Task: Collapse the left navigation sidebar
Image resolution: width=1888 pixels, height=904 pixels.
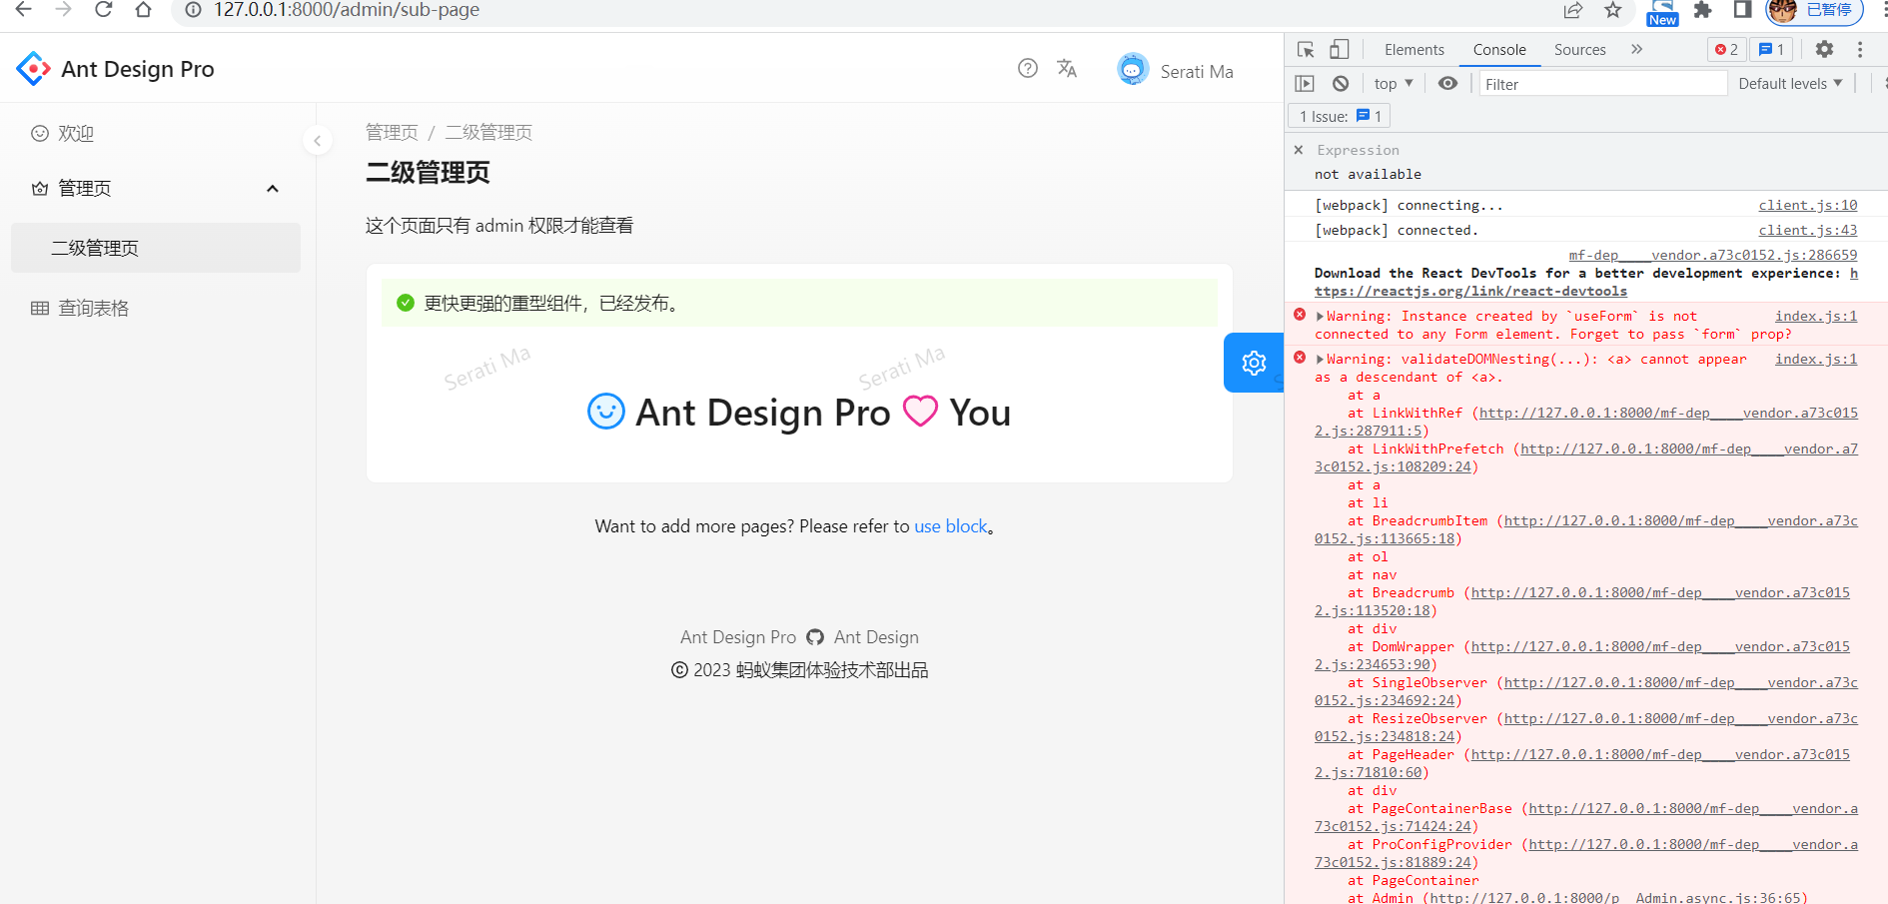Action: pos(318,140)
